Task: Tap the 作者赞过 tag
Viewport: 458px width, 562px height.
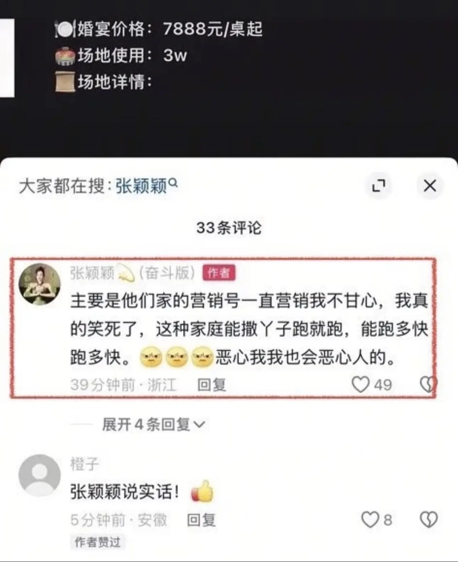Action: 97,542
